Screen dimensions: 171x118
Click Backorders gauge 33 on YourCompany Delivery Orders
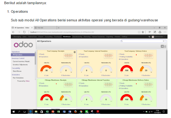146,69
